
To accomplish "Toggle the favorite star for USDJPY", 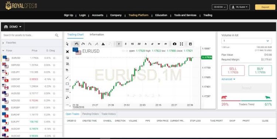I will (54, 72).
